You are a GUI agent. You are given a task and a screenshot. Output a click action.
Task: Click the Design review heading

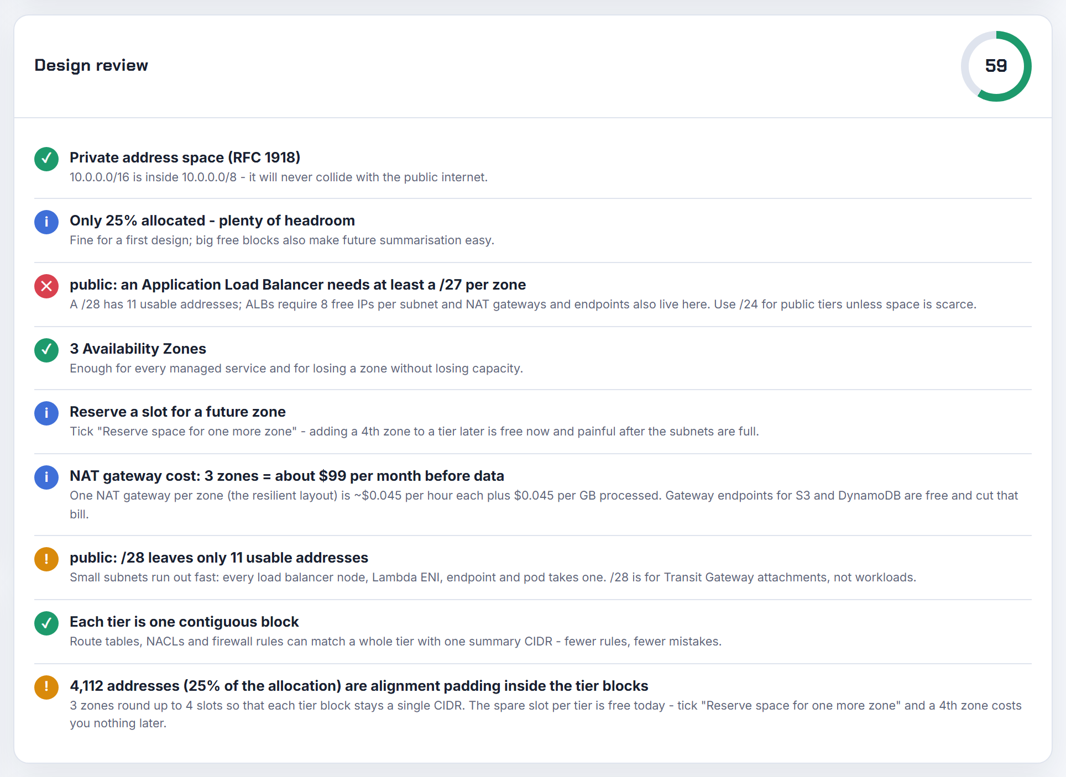[x=91, y=65]
